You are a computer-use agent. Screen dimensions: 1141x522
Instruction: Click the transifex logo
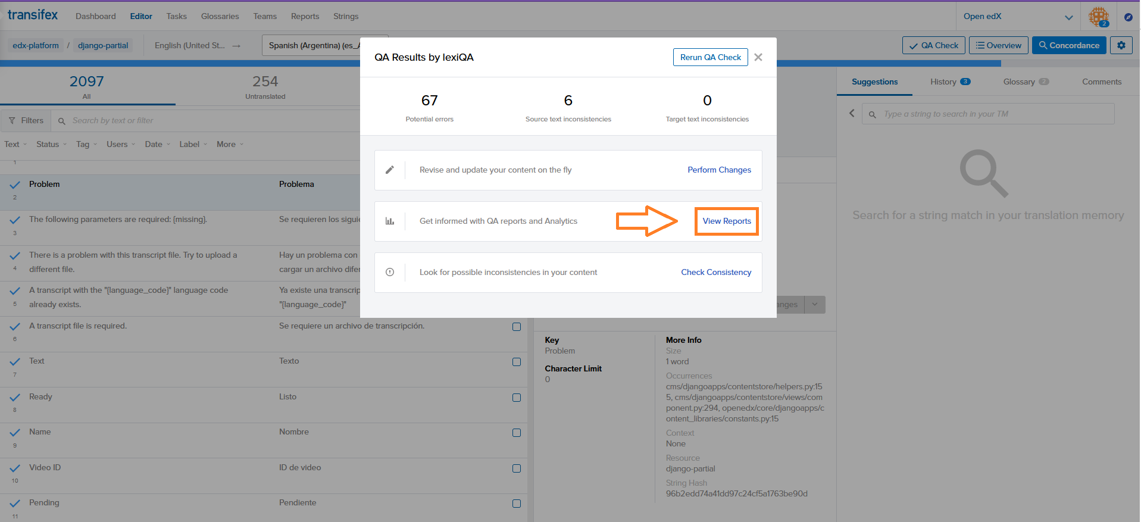coord(32,15)
